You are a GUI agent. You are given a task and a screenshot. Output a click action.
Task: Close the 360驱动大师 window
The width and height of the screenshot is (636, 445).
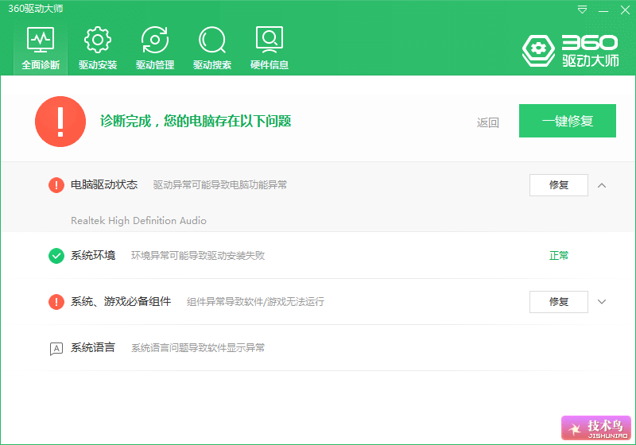click(625, 10)
